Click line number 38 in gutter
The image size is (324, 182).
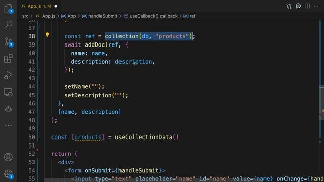[32, 36]
